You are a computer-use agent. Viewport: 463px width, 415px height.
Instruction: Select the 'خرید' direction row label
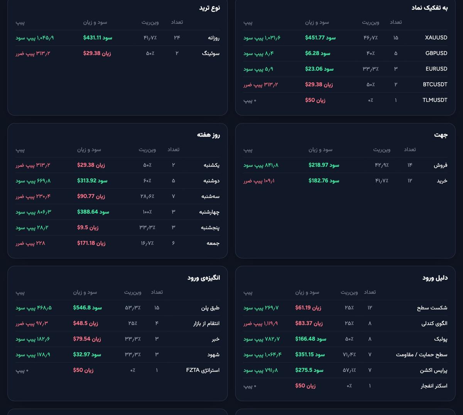442,181
